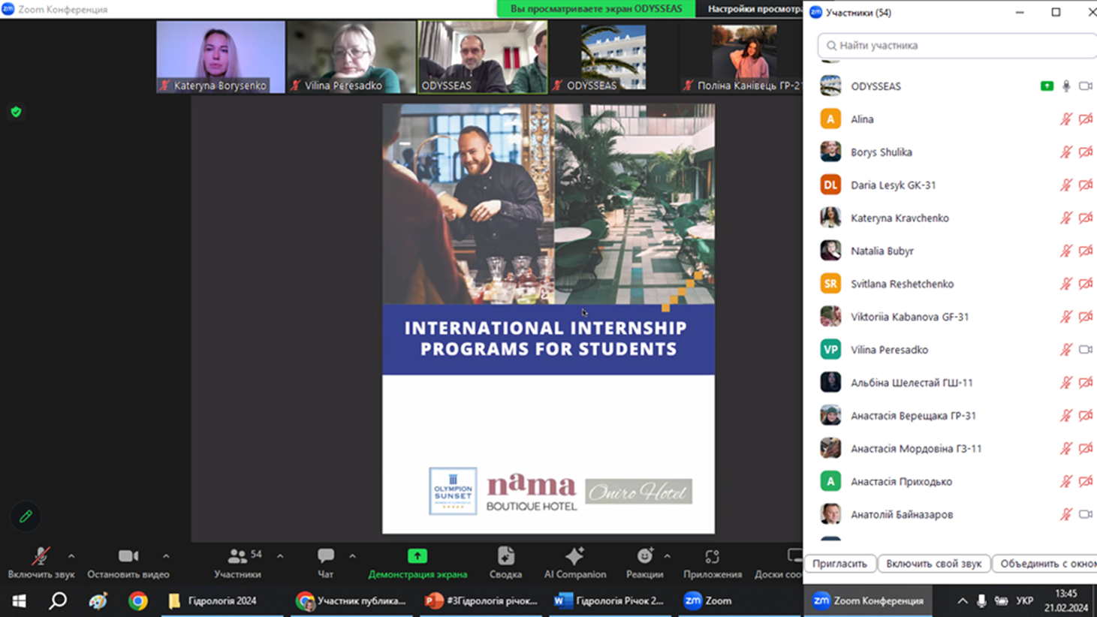Click the green Share Screen icon
Screen dimensions: 1097x617
[417, 556]
